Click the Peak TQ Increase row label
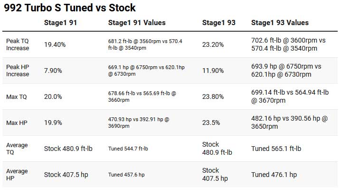341x194 pixels. (18, 44)
